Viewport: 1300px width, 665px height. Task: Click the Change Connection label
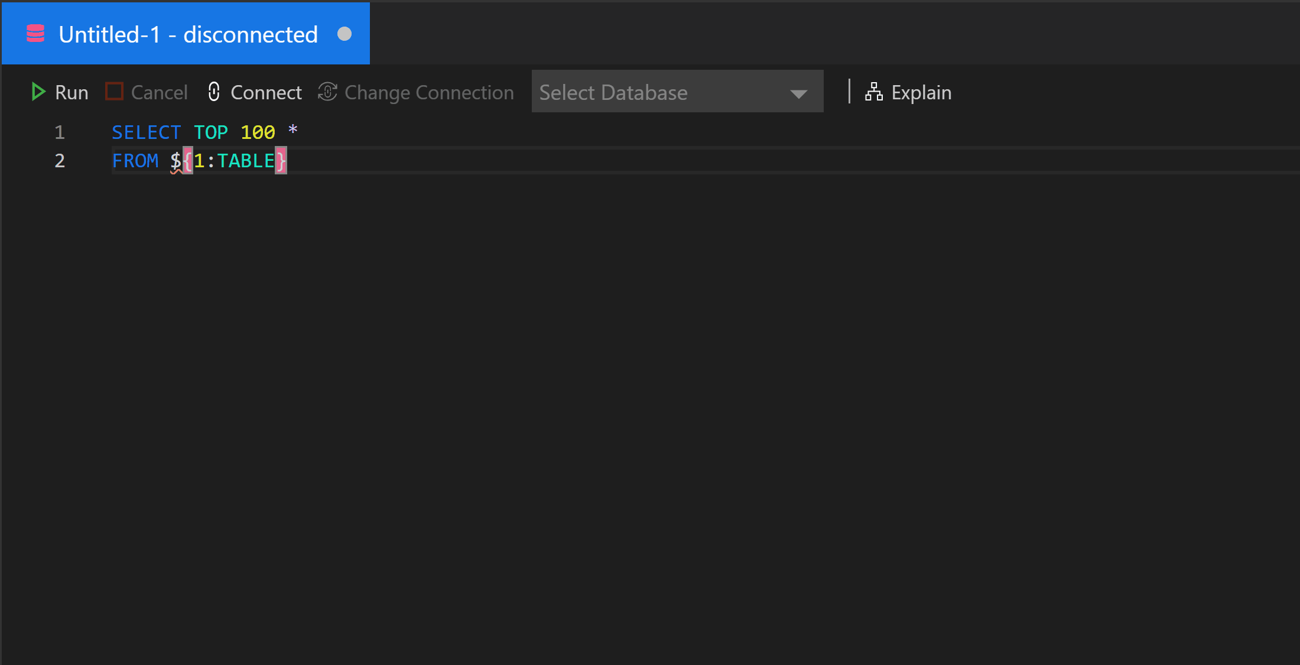429,92
